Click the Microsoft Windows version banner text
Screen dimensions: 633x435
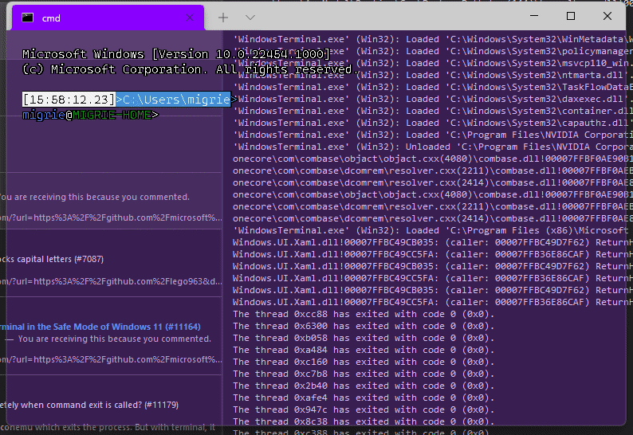176,54
